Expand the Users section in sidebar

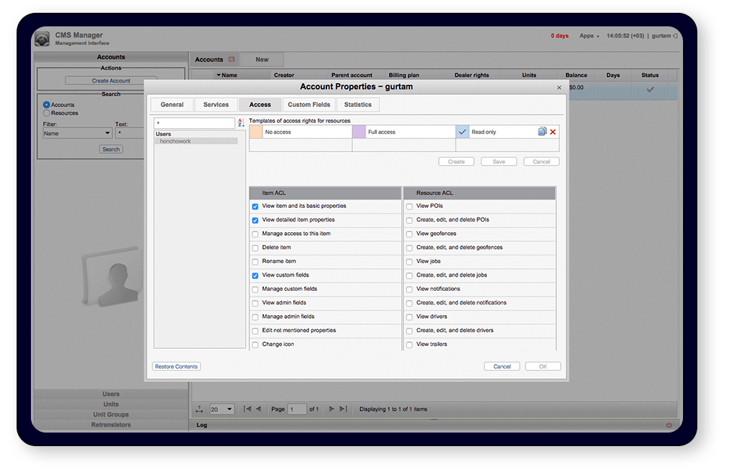111,394
